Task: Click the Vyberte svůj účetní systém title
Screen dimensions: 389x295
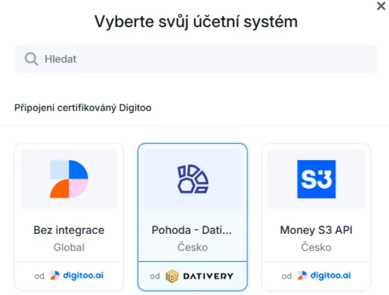Action: tap(196, 22)
